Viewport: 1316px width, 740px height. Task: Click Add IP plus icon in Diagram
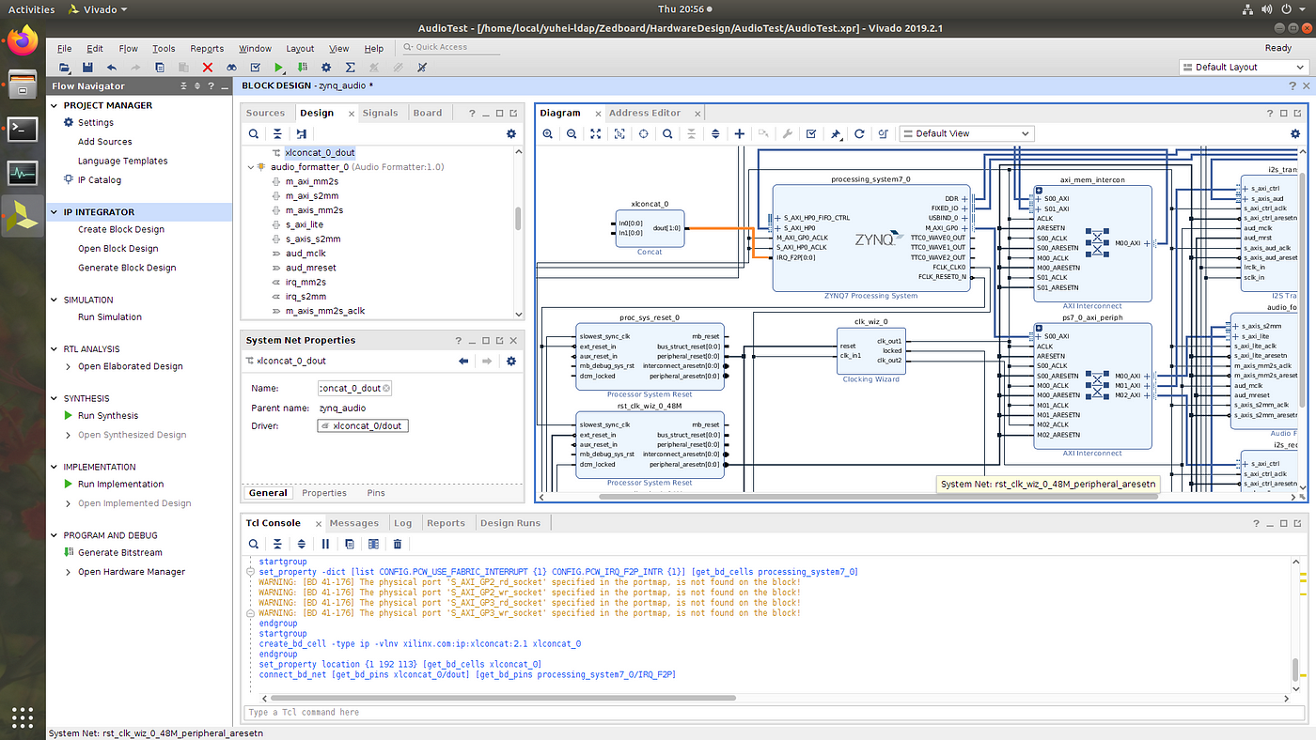[x=740, y=133]
